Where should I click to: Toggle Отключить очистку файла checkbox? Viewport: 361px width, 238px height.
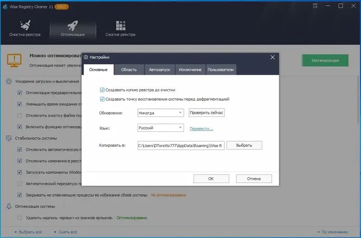19,116
